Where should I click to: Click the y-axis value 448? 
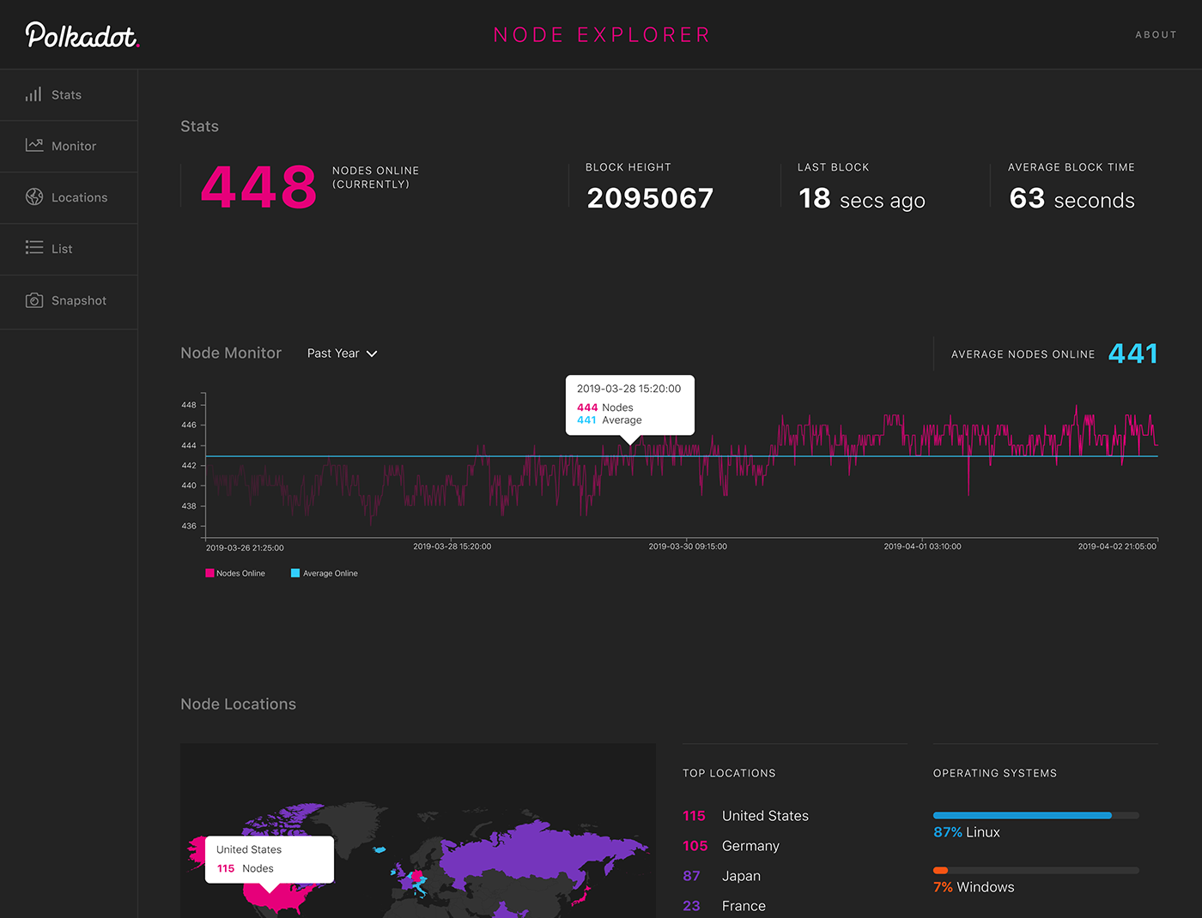189,405
